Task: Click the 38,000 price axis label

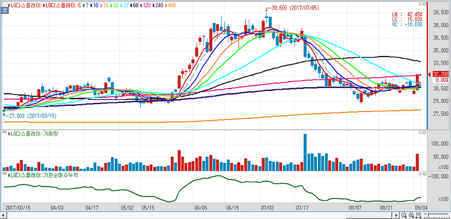Action: (441, 25)
